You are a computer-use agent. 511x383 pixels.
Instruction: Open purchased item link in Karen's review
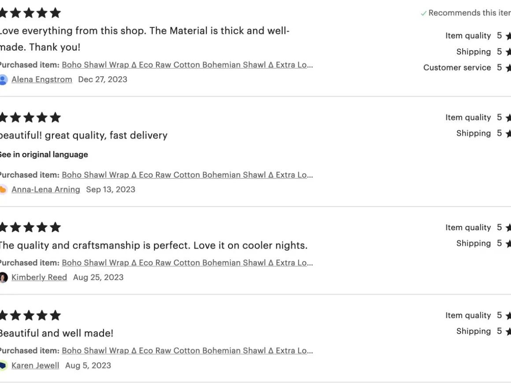coord(187,351)
